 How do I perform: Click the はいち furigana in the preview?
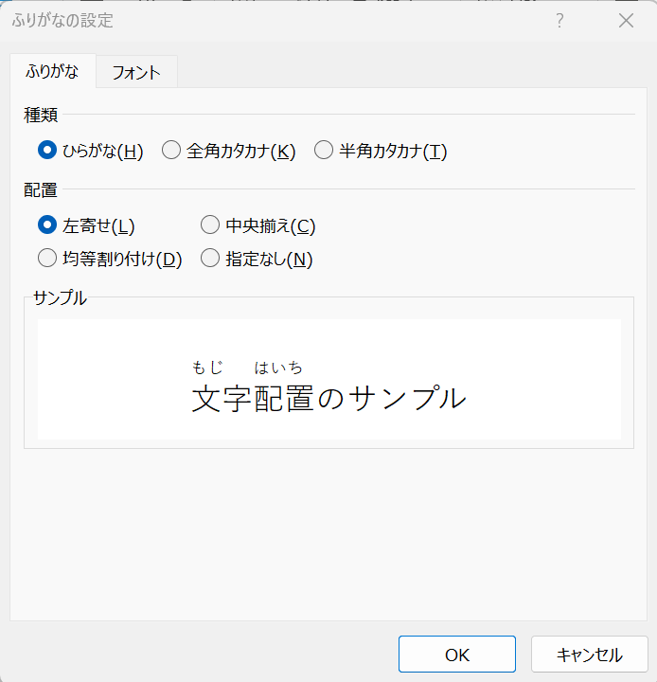pyautogui.click(x=277, y=368)
